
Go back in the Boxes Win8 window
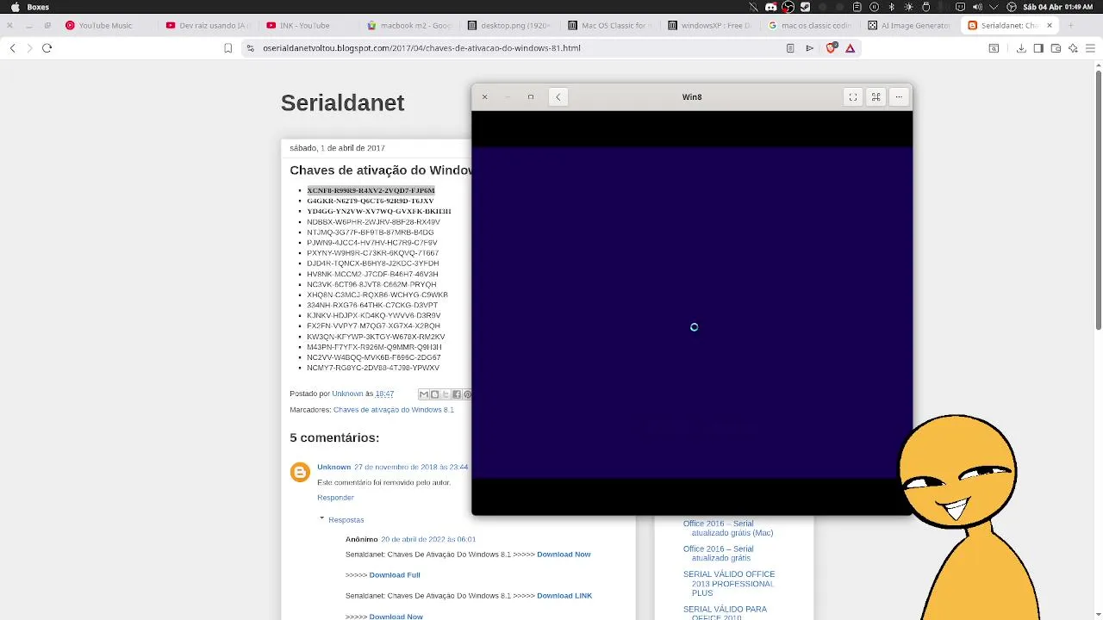tap(558, 96)
